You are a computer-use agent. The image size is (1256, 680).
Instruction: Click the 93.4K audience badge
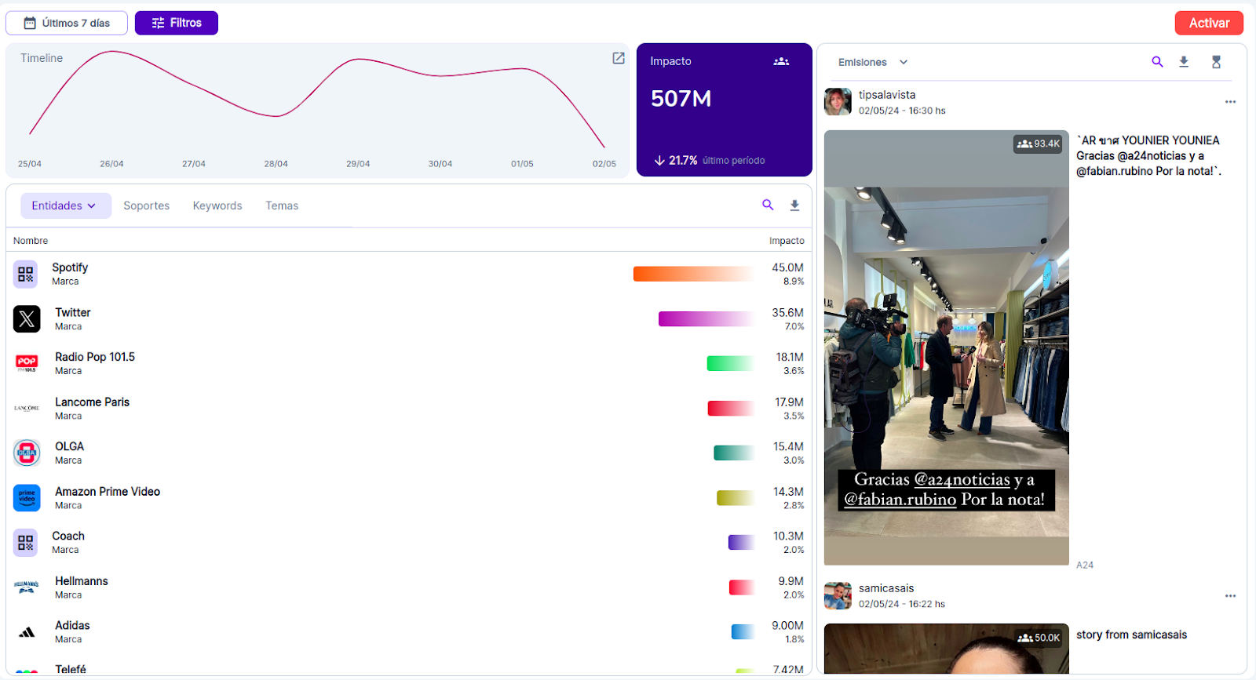click(x=1038, y=144)
